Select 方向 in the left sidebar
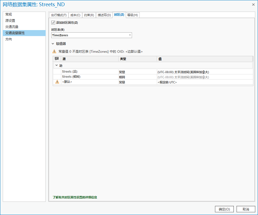 tap(9, 39)
